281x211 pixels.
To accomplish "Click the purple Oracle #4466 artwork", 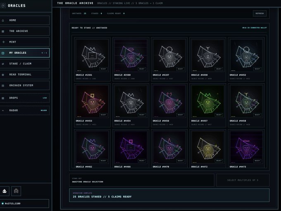I will click(x=131, y=147).
